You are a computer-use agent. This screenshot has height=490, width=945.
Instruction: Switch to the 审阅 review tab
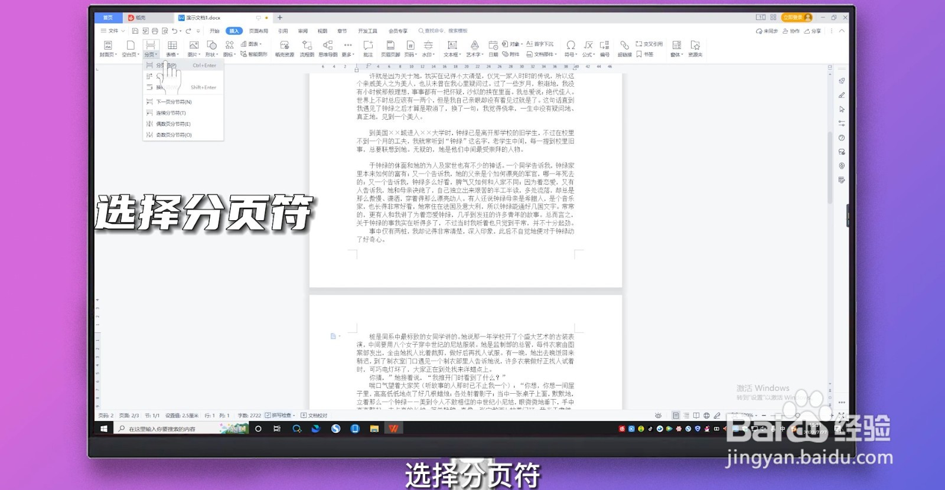tap(303, 31)
